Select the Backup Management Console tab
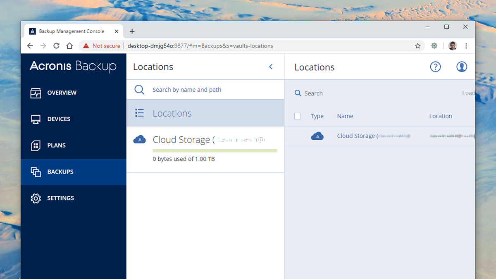496x279 pixels. click(74, 31)
